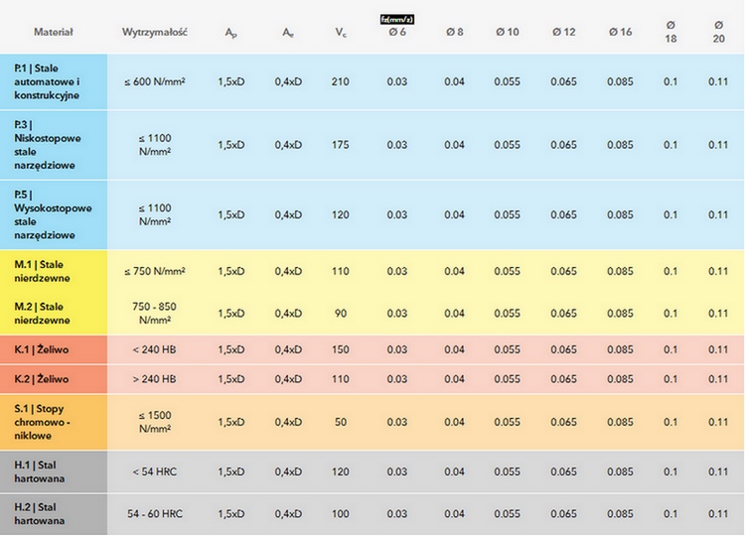Select the Wytrzymałość column header
This screenshot has height=536, width=745.
(x=154, y=33)
